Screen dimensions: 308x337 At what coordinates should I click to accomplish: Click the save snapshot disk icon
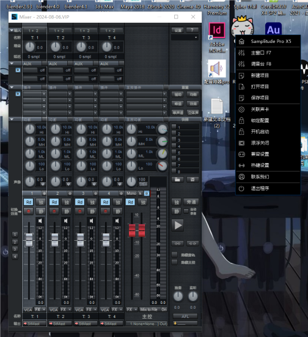coord(193,180)
